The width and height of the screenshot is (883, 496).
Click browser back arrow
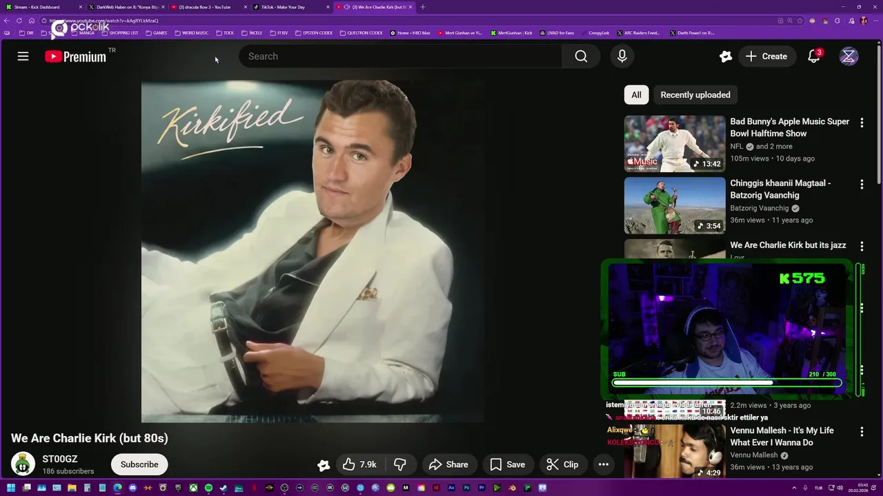[x=7, y=21]
